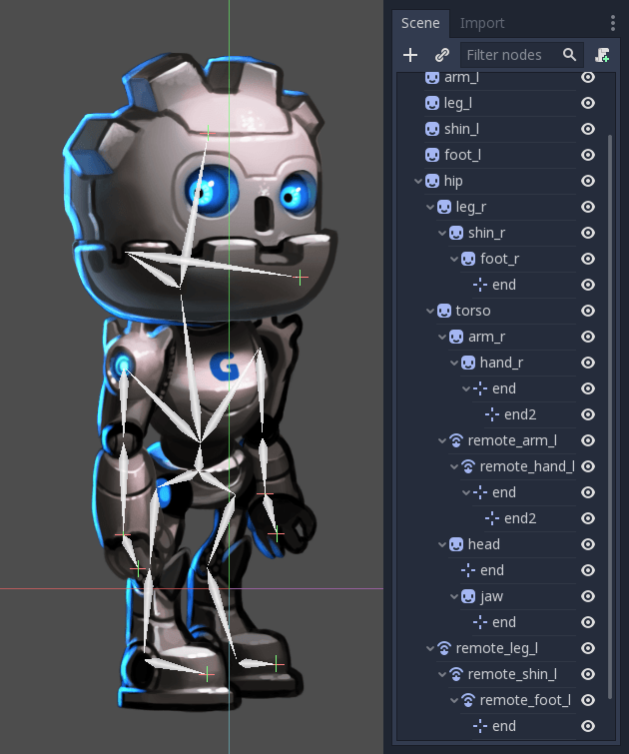
Task: Open the Scene dock three-dot options menu
Action: click(x=613, y=23)
